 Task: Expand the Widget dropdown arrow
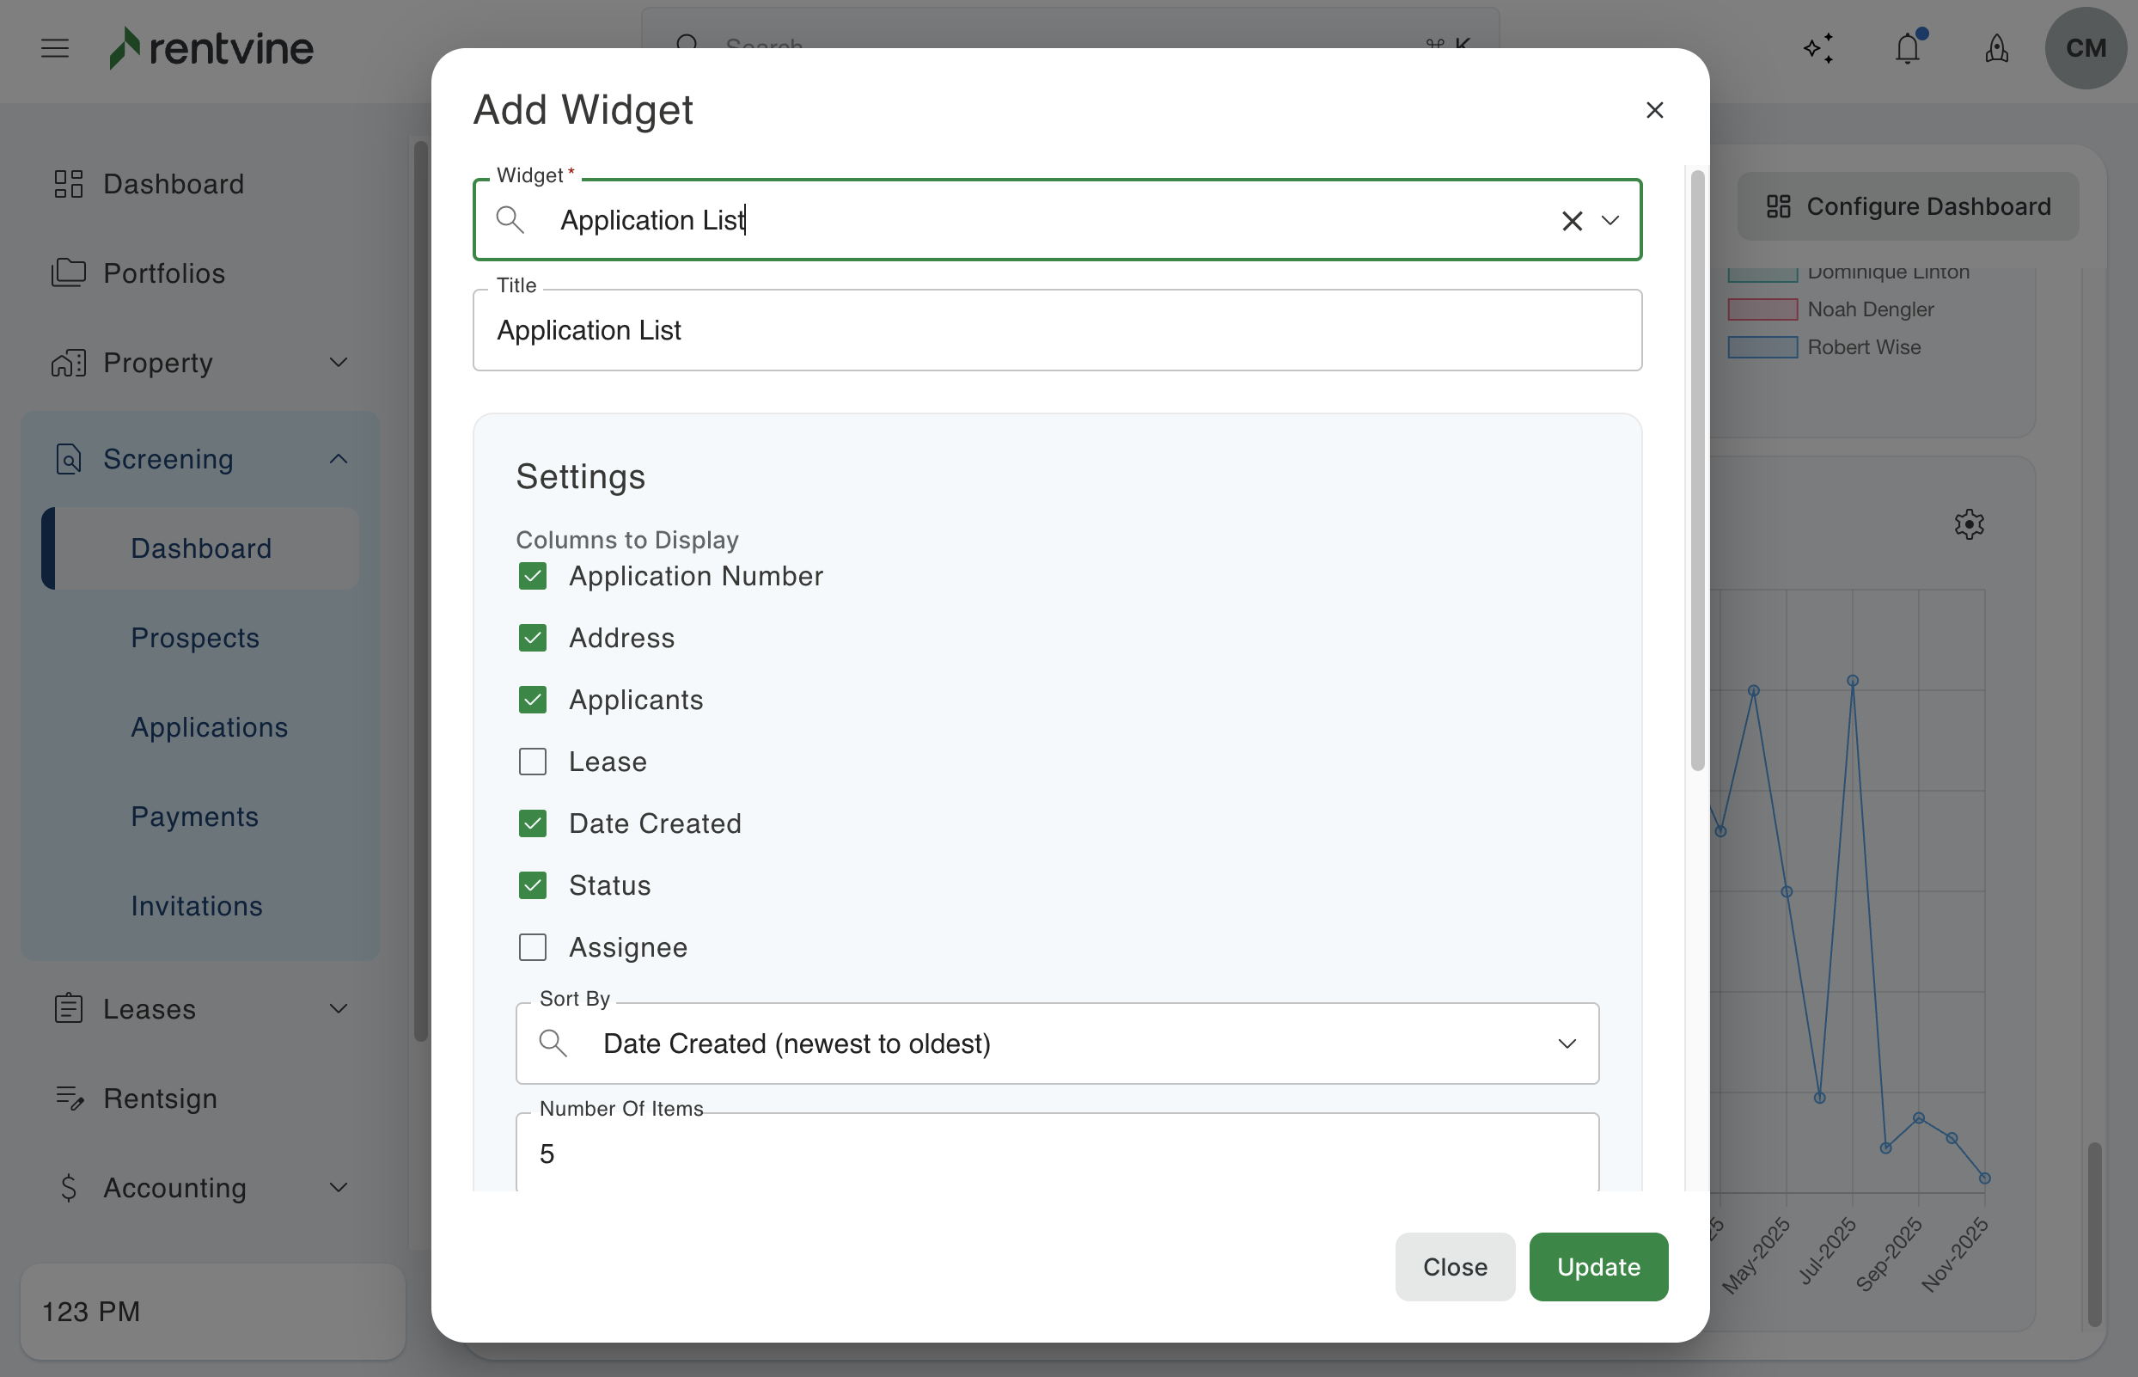(1610, 221)
